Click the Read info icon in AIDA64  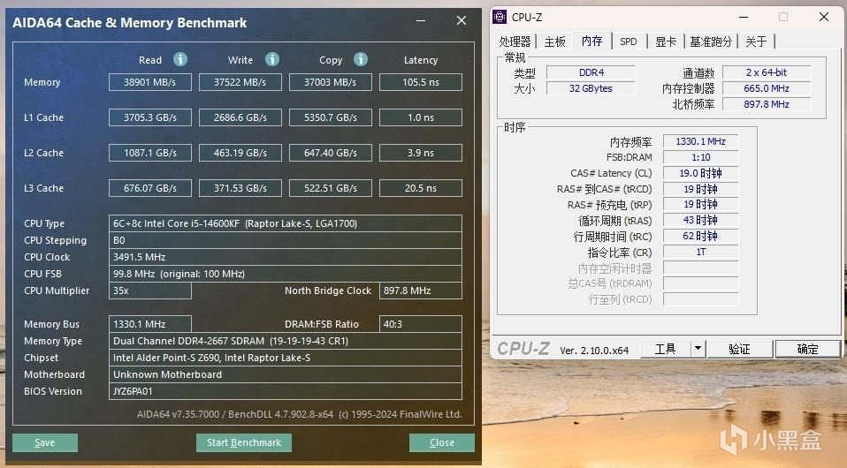180,59
